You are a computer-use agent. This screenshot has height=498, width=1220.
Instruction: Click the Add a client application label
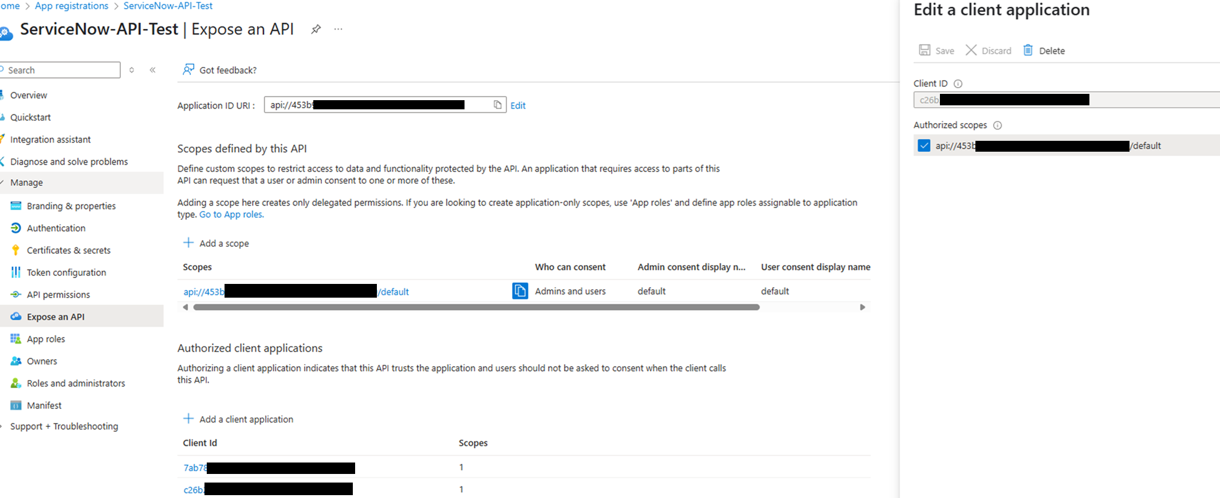(246, 420)
